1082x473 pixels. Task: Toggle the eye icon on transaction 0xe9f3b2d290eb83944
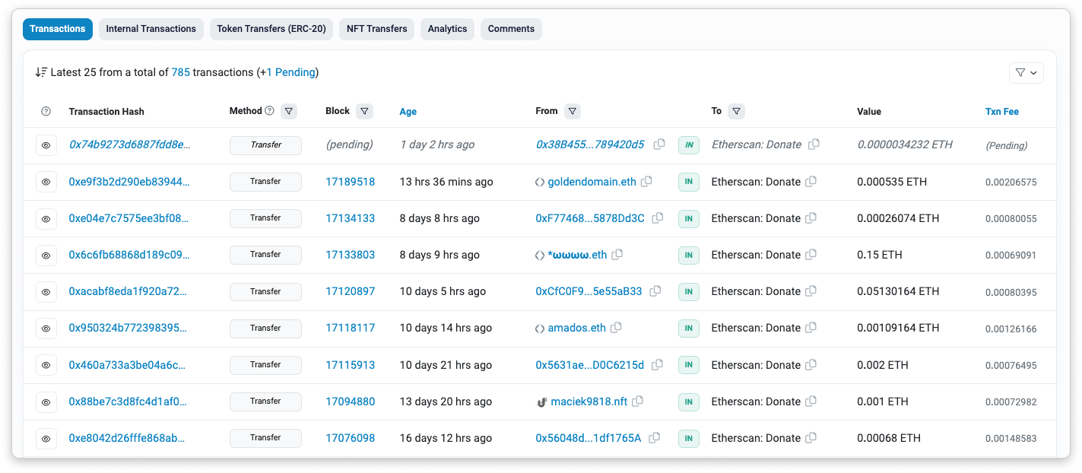46,182
